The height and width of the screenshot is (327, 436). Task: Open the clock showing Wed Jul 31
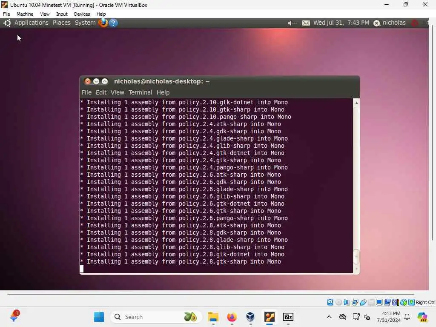(341, 23)
